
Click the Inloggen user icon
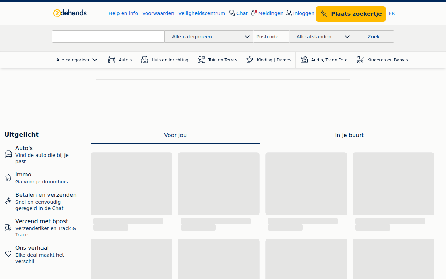289,13
